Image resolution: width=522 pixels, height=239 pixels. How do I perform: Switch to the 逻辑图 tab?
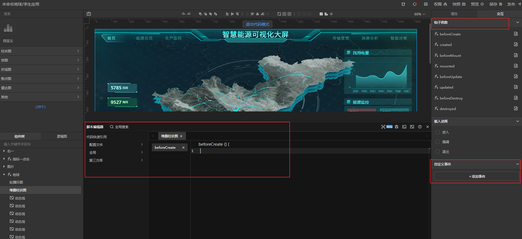[62, 136]
